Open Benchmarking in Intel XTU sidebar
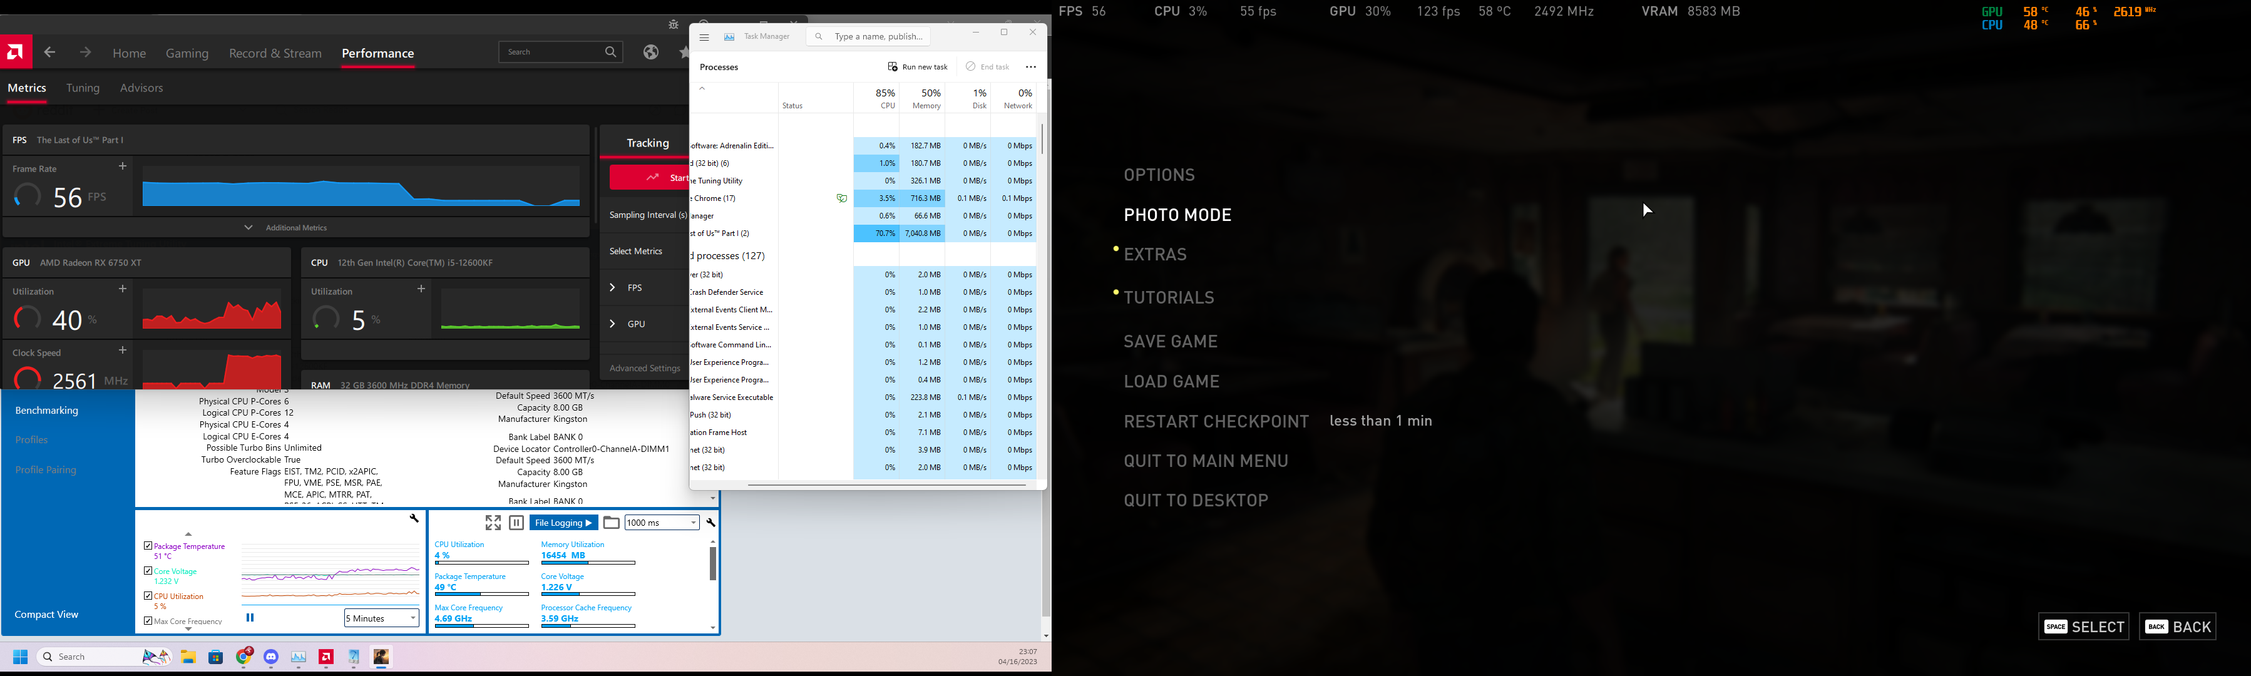 click(x=47, y=411)
